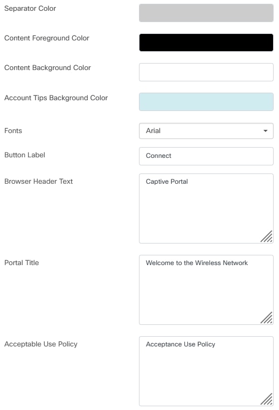
Task: Click the Account Tips Background Color label
Action: click(x=56, y=98)
